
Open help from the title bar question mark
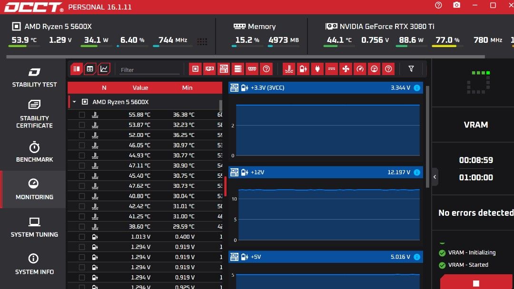click(x=438, y=5)
